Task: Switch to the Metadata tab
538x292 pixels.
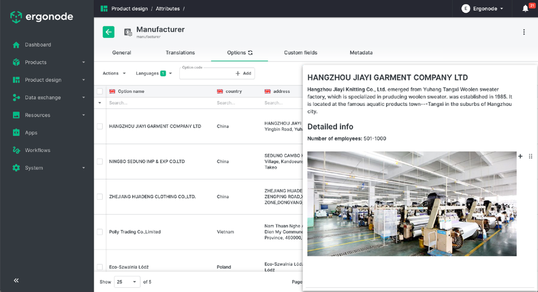Action: [x=361, y=53]
